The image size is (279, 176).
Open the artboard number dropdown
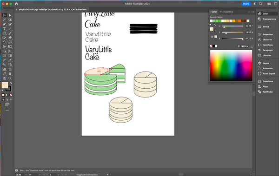[x=59, y=175]
